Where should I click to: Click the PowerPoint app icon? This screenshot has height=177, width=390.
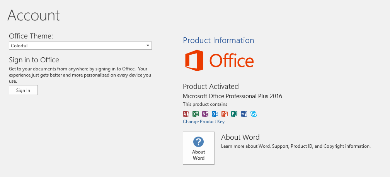click(x=225, y=114)
